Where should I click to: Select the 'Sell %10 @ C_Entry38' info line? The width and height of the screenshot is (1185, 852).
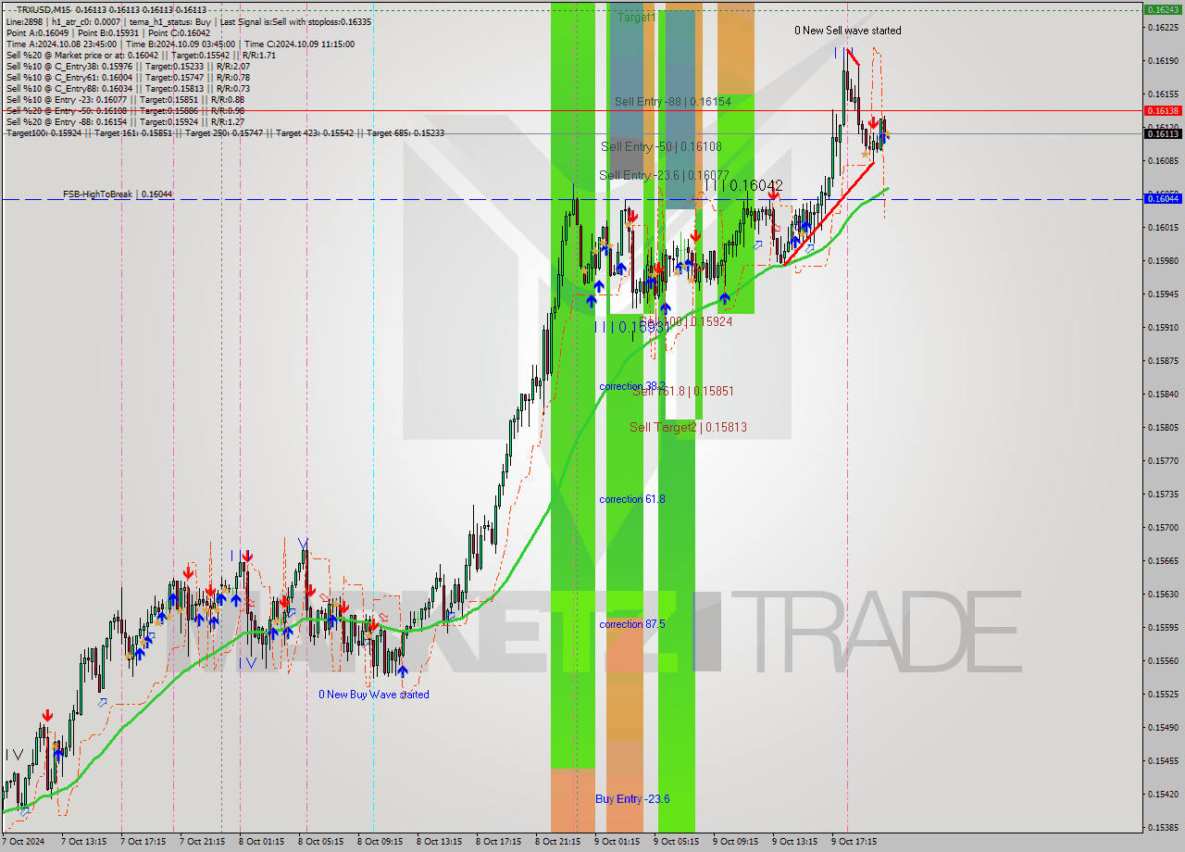pos(128,66)
